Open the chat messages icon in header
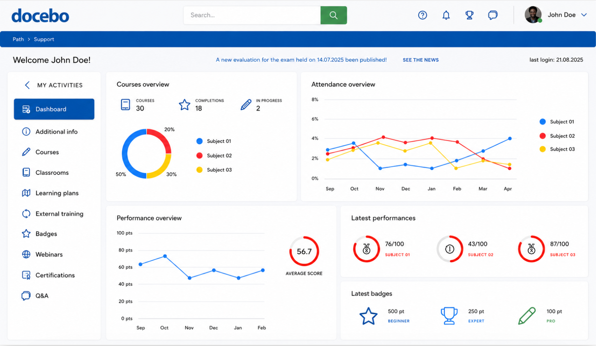This screenshot has width=596, height=346. (x=493, y=15)
